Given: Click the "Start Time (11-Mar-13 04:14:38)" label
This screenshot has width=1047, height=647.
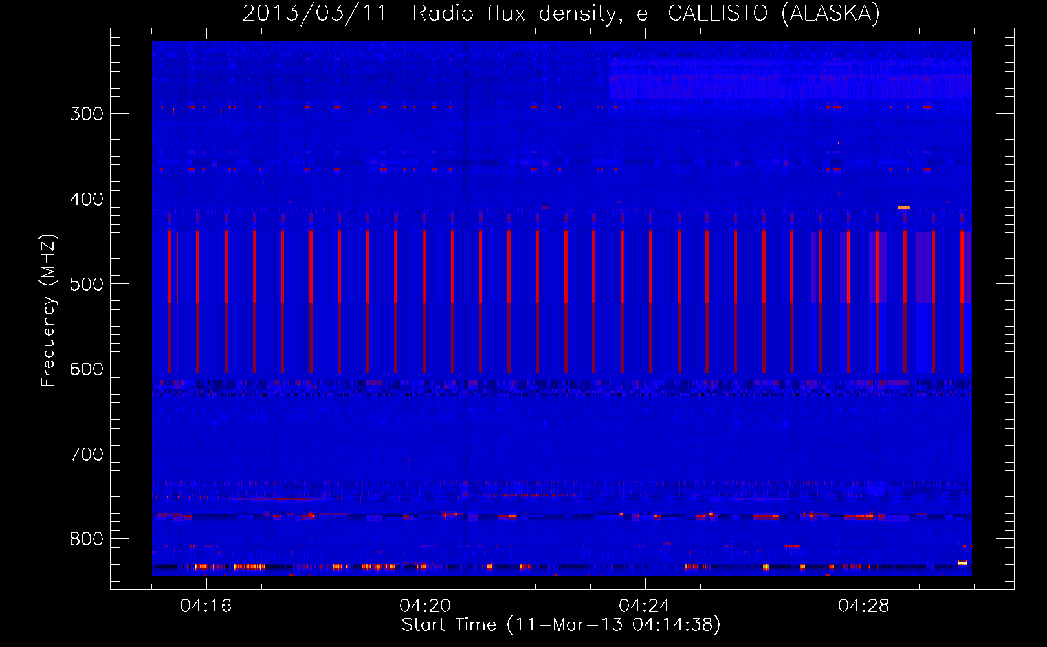Looking at the screenshot, I should pyautogui.click(x=561, y=624).
